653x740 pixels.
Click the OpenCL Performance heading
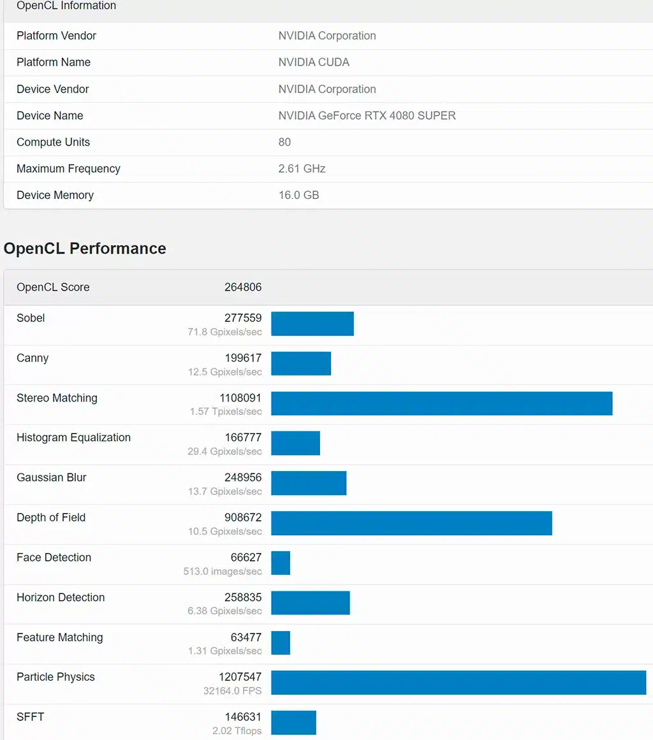[x=85, y=248]
